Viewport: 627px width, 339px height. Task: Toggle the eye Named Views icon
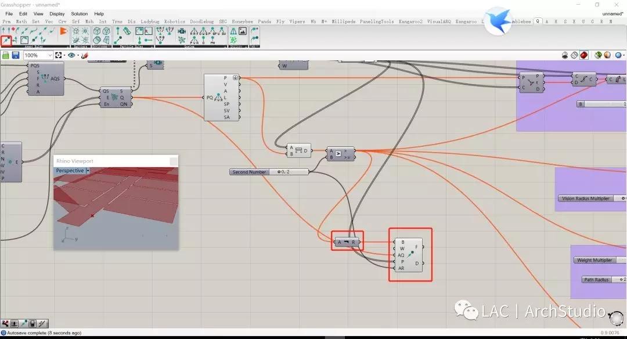(x=71, y=55)
